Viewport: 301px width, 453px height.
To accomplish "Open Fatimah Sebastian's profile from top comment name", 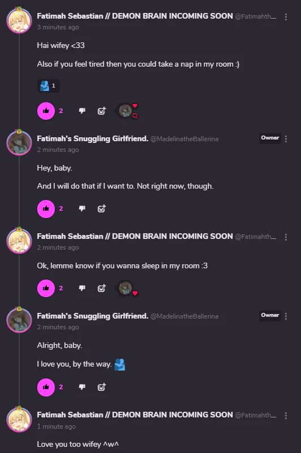I will (135, 16).
